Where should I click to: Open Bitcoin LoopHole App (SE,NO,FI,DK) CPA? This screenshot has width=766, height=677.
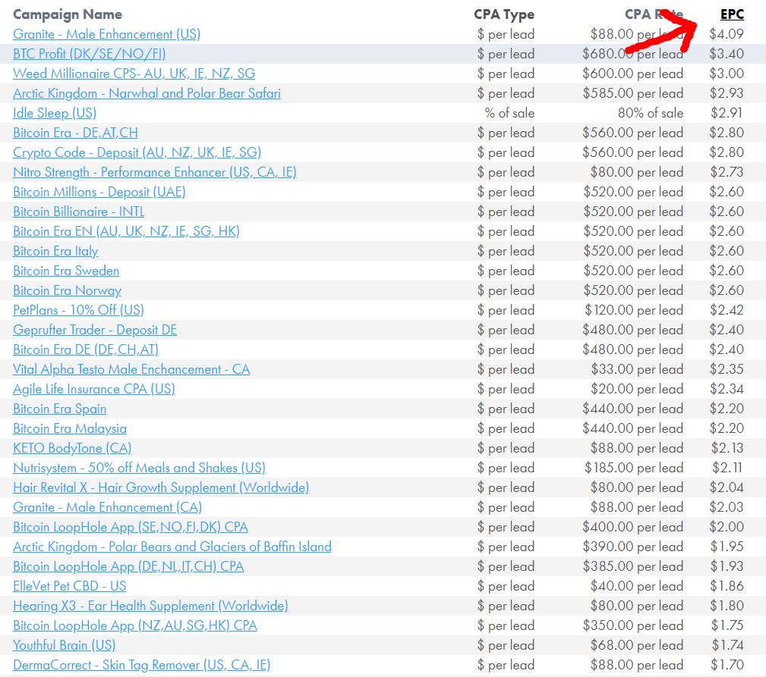point(131,527)
